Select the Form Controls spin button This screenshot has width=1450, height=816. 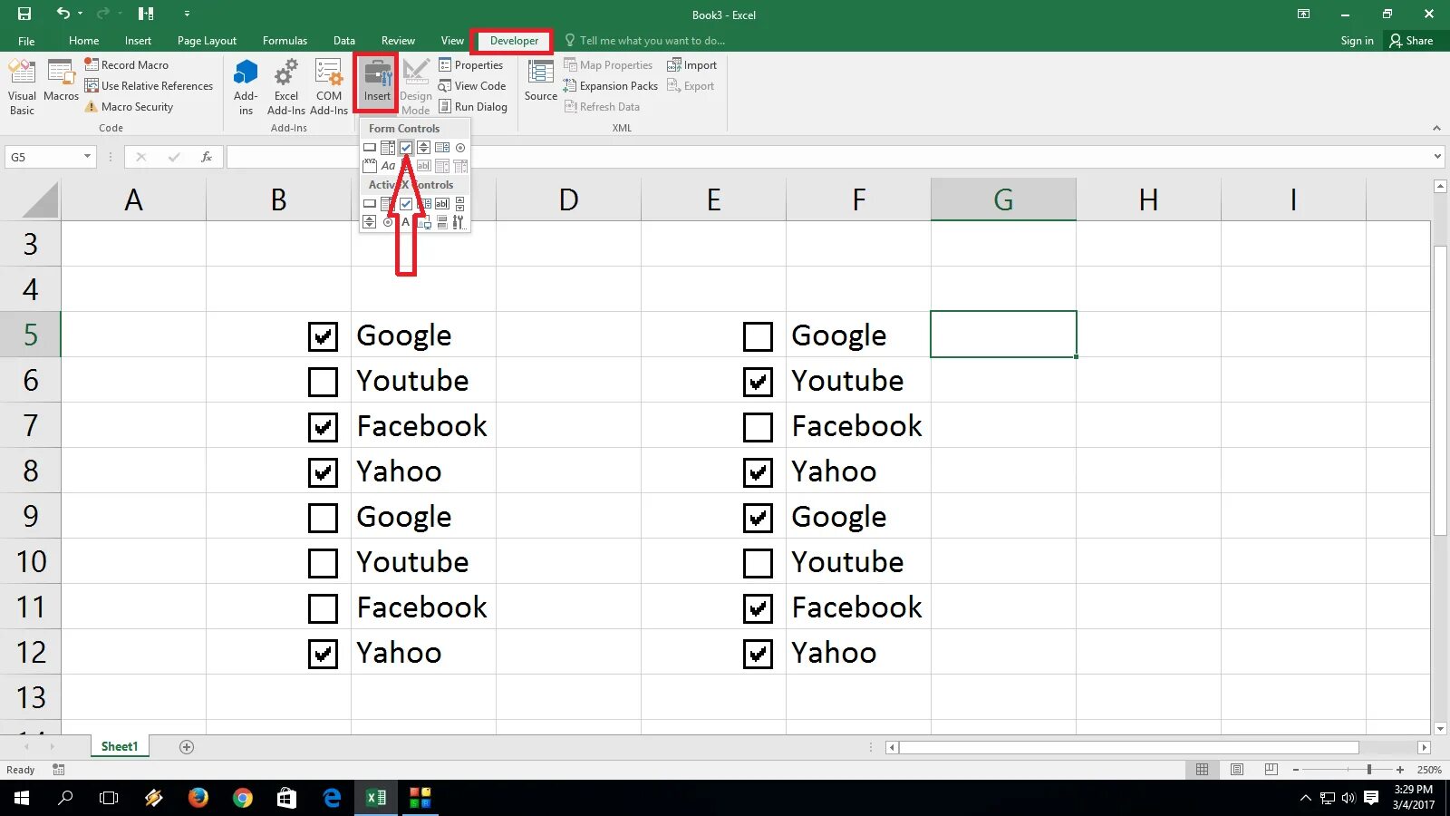tap(424, 148)
